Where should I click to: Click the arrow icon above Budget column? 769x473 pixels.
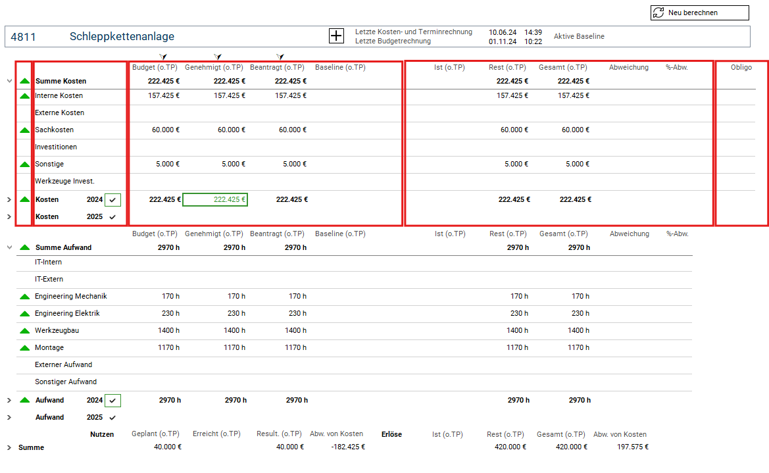pyautogui.click(x=162, y=57)
